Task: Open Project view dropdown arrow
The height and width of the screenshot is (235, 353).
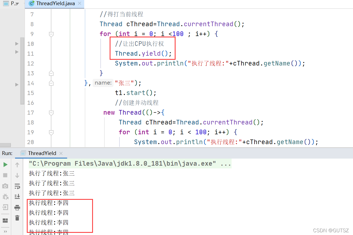Action: coord(17,4)
